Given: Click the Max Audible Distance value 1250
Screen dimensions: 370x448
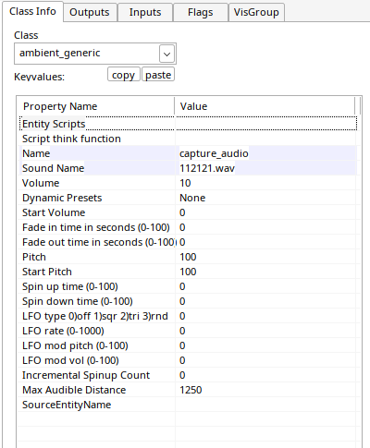Looking at the screenshot, I should pos(191,390).
